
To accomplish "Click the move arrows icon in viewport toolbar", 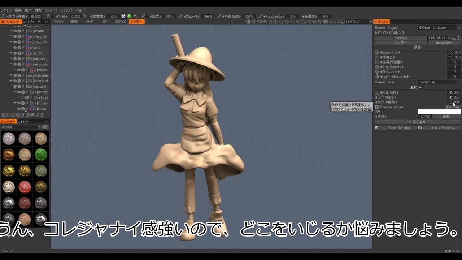I will click(287, 22).
